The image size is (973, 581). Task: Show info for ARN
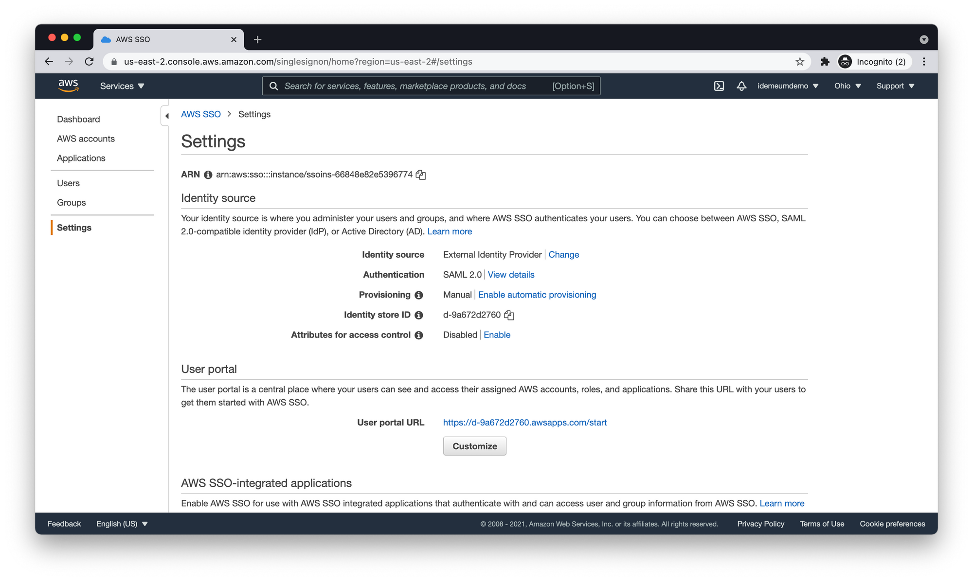[x=208, y=175]
